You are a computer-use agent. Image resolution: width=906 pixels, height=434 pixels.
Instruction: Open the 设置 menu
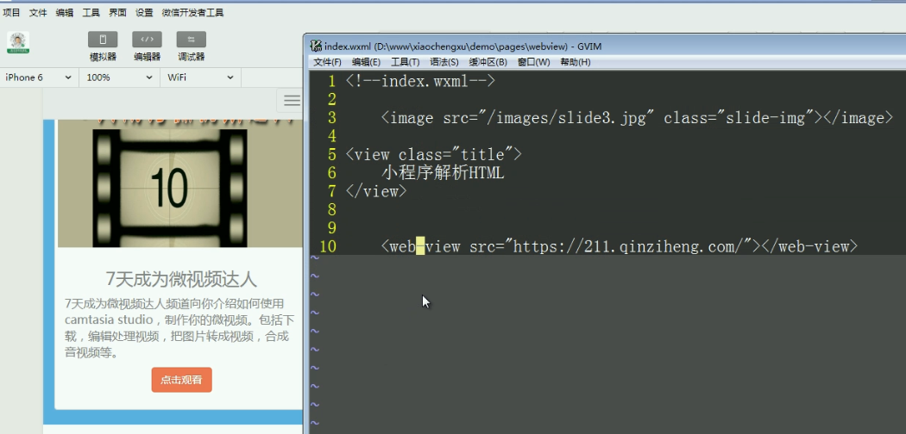click(144, 12)
